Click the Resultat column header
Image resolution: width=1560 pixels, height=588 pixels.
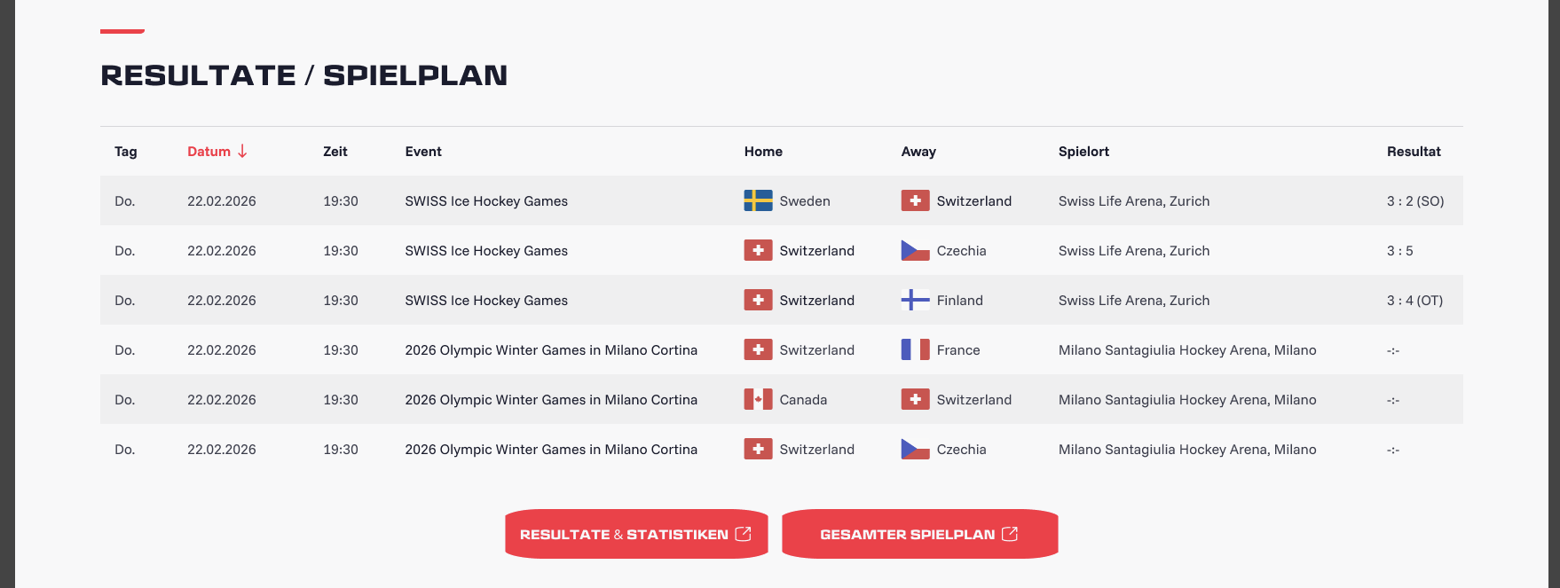(x=1414, y=152)
